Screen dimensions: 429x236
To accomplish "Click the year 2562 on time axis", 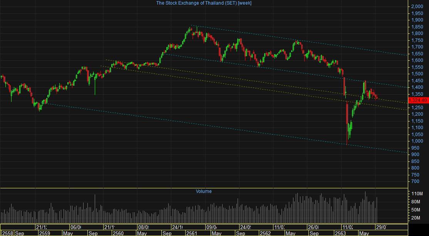I will pos(266,233).
